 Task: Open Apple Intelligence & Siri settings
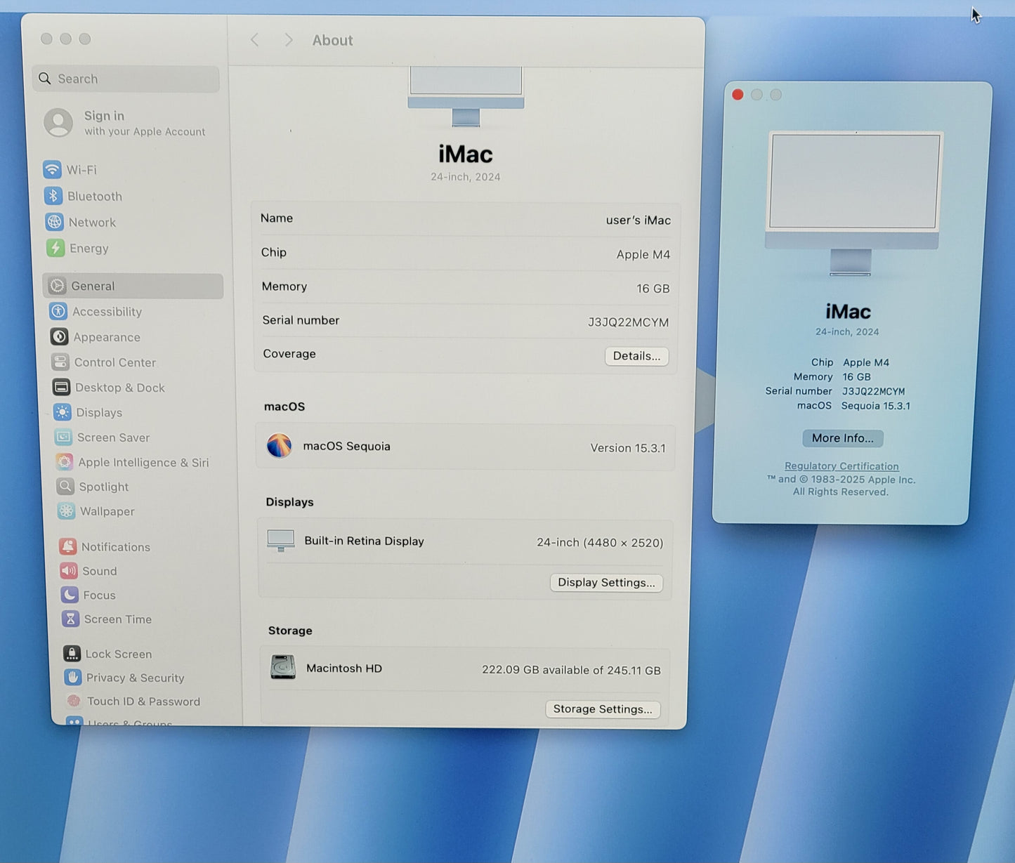pyautogui.click(x=64, y=462)
